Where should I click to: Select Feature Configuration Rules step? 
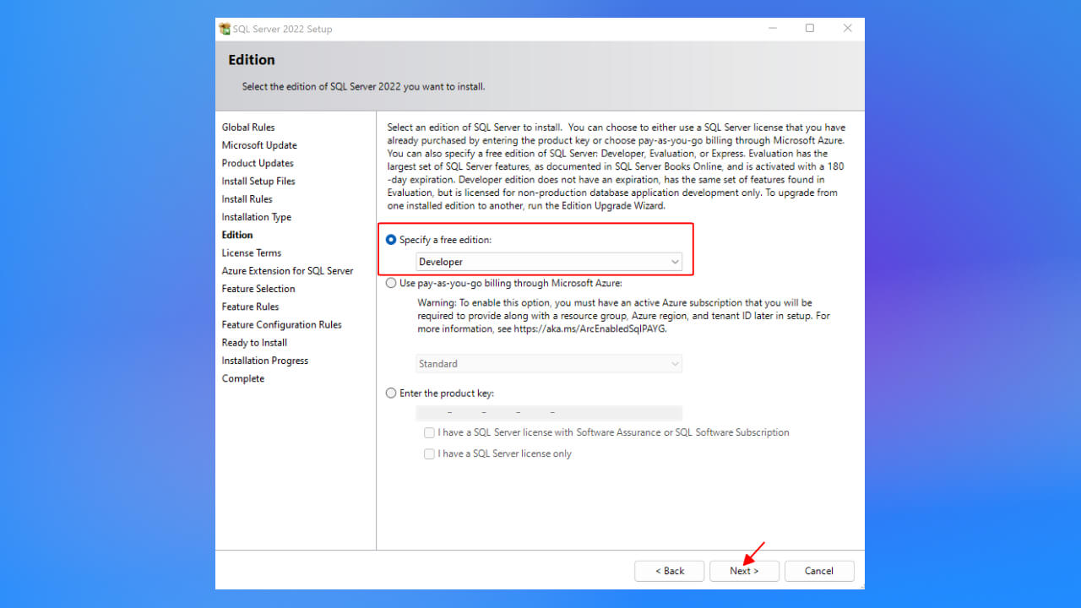(282, 325)
